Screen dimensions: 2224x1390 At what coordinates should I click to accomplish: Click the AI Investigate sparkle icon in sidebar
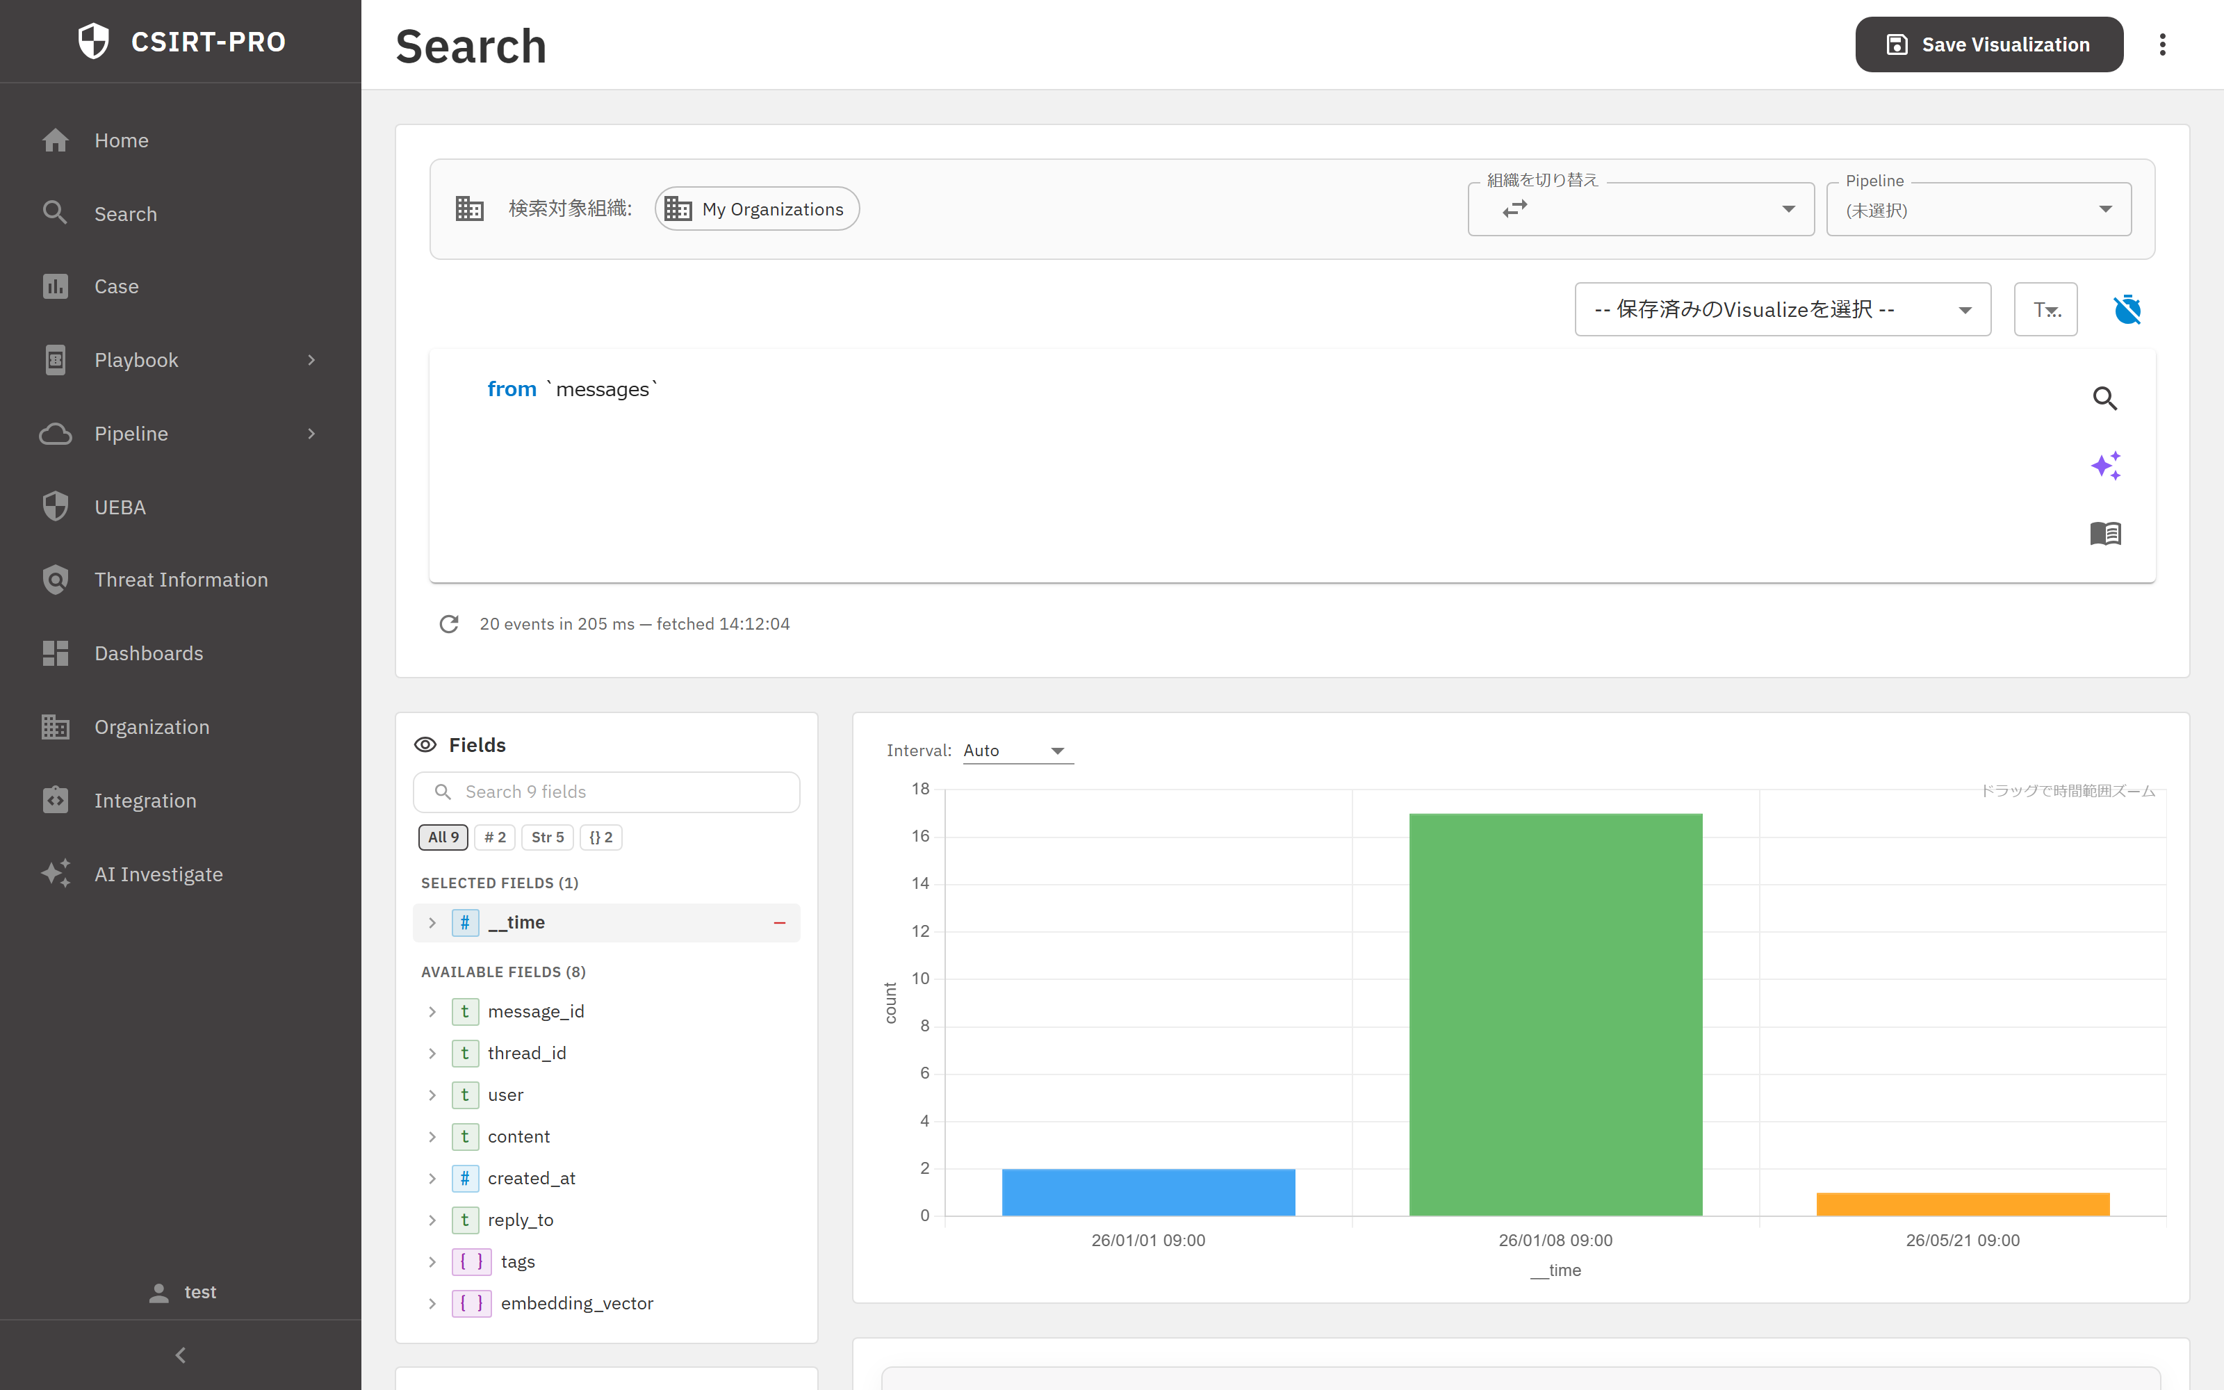pos(55,874)
